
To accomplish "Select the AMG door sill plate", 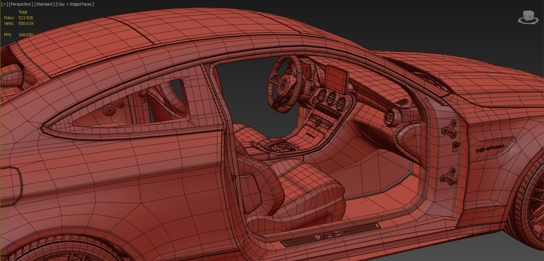I will pos(330,234).
